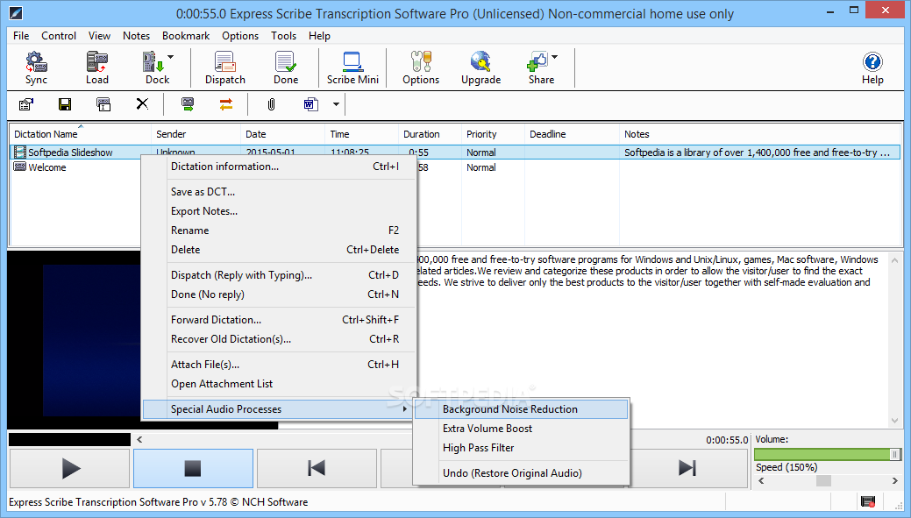Click the floppy disk save icon
The image size is (911, 518).
tap(65, 104)
